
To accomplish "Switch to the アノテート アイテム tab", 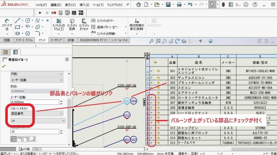I will coord(24,40).
